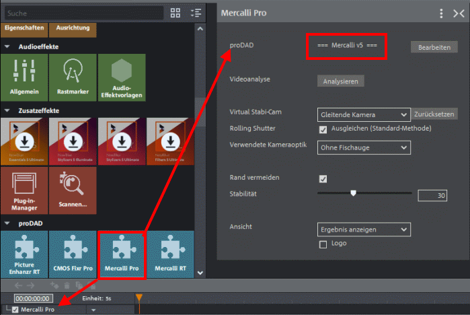
Task: Click the timecode field 00:00:00:00
Action: click(34, 298)
